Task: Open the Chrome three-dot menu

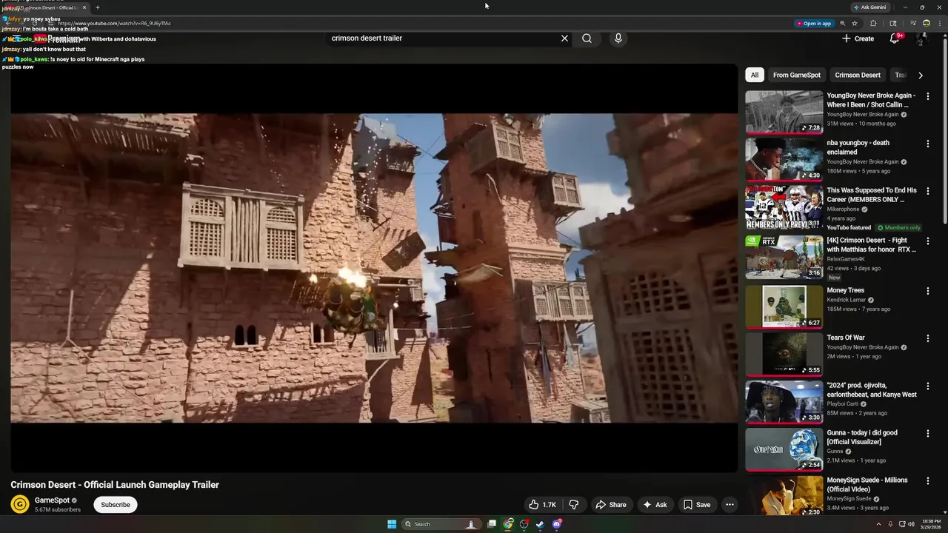Action: pos(939,23)
